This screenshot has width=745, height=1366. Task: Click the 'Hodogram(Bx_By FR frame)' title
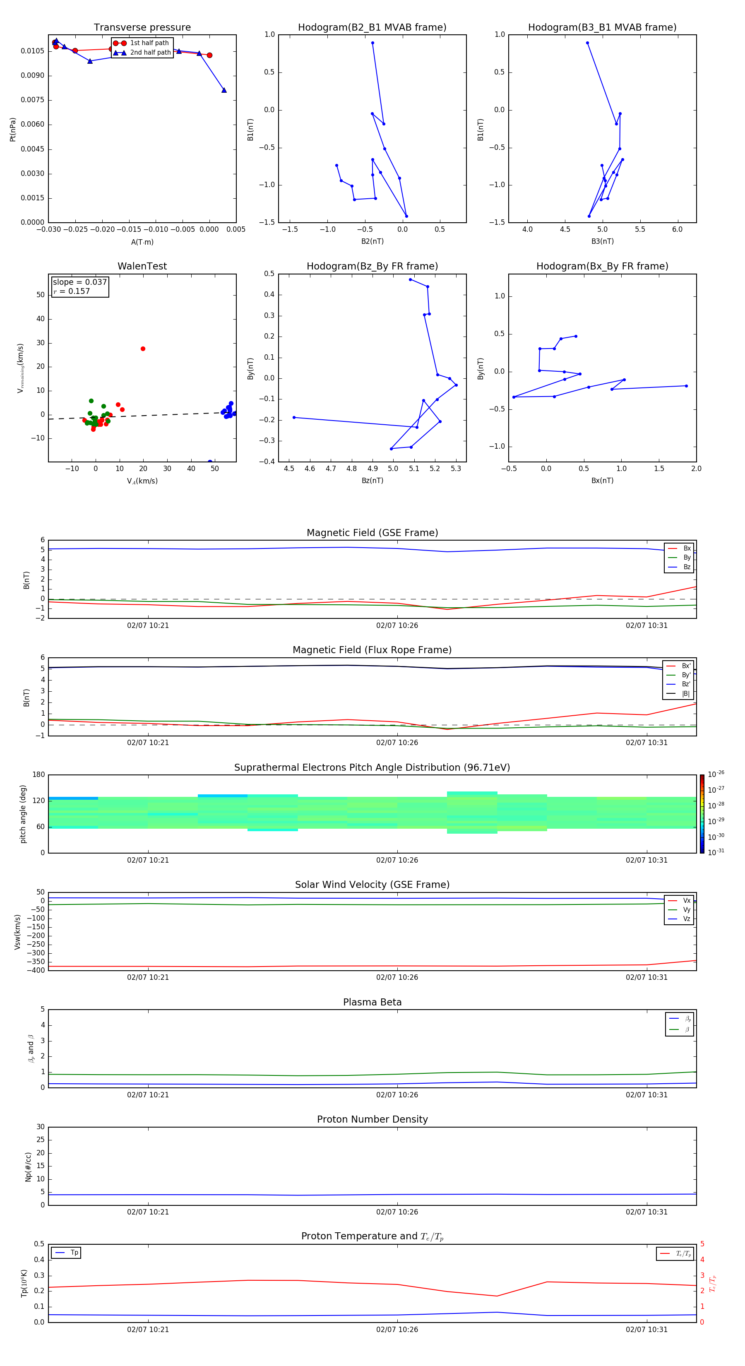602,266
